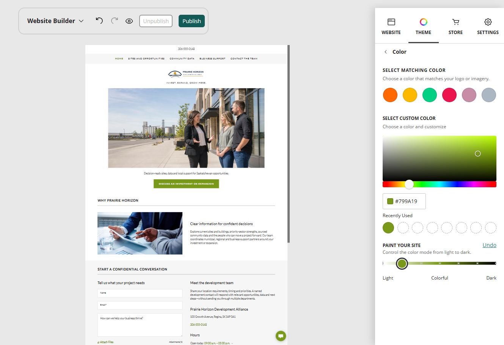The image size is (504, 345).
Task: Click the 'How can we help' message box
Action: [140, 325]
